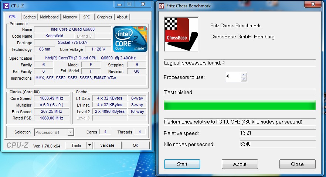Click the Fritz Chess Benchmark title icon
326x177 pixels.
(x=162, y=6)
